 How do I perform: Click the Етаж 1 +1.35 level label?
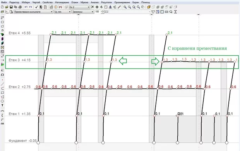tap(19, 114)
